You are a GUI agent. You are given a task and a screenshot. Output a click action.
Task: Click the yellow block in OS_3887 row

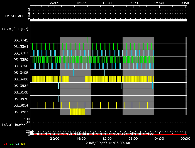[x=77, y=112]
